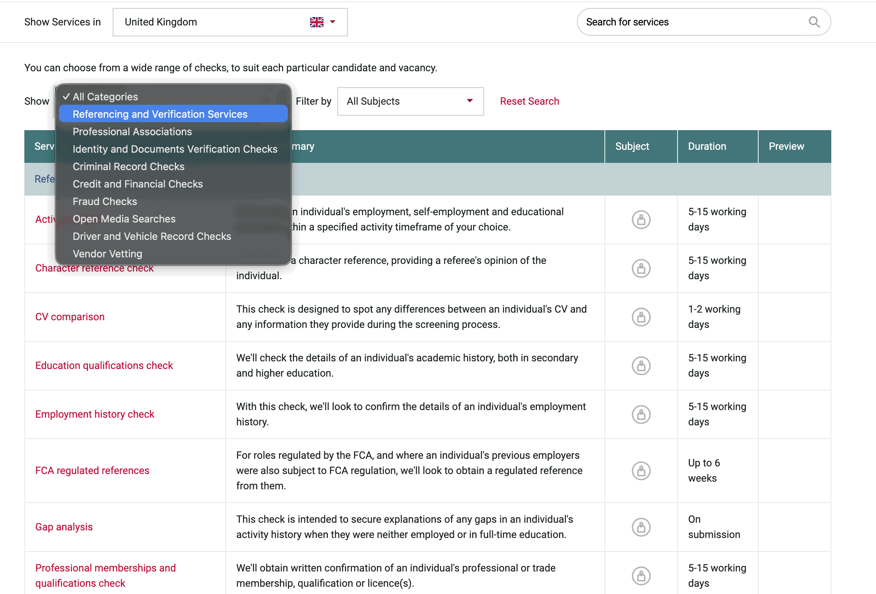876x594 pixels.
Task: Select Criminal Record Checks category
Action: (173, 166)
